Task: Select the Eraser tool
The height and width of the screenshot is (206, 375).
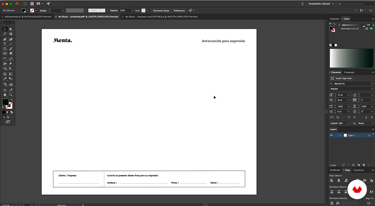Action: point(11,53)
